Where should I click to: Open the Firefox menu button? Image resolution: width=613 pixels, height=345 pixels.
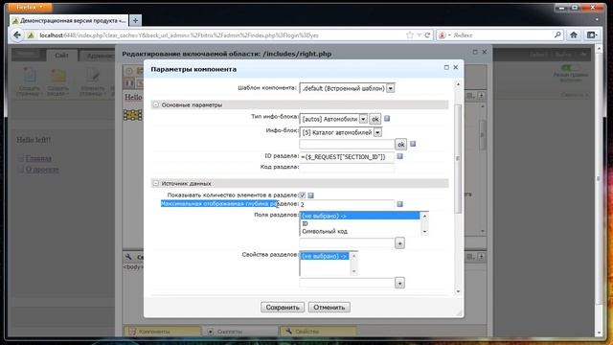[x=30, y=7]
